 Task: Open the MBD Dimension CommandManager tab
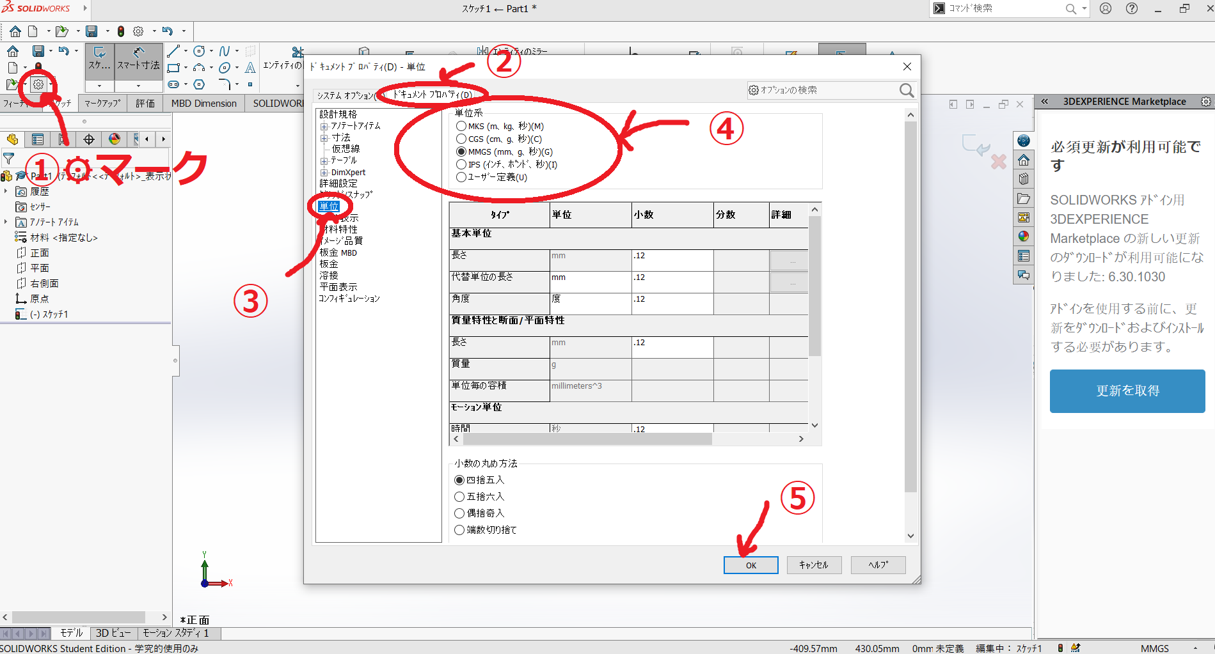pyautogui.click(x=204, y=103)
